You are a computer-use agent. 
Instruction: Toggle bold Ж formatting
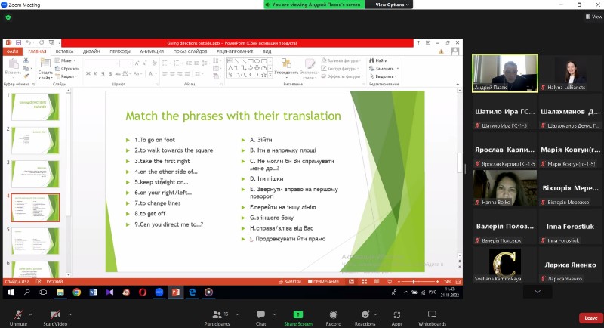coord(88,73)
